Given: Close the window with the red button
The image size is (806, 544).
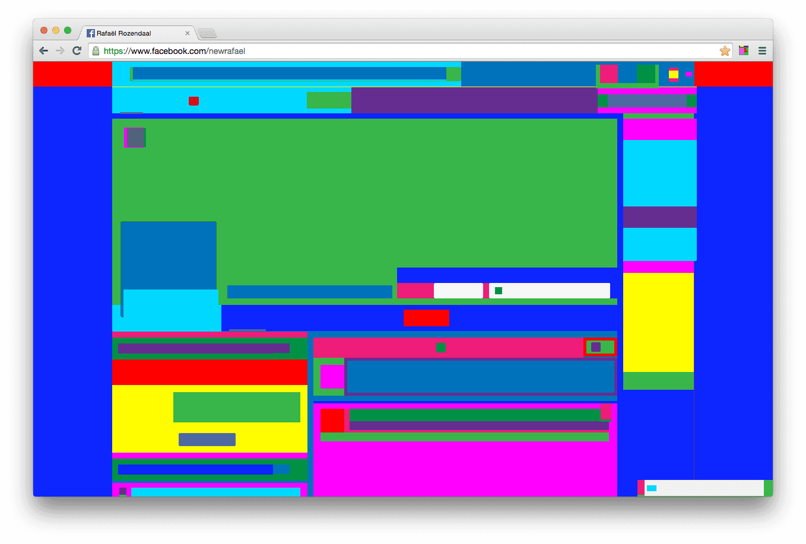Looking at the screenshot, I should pyautogui.click(x=44, y=30).
